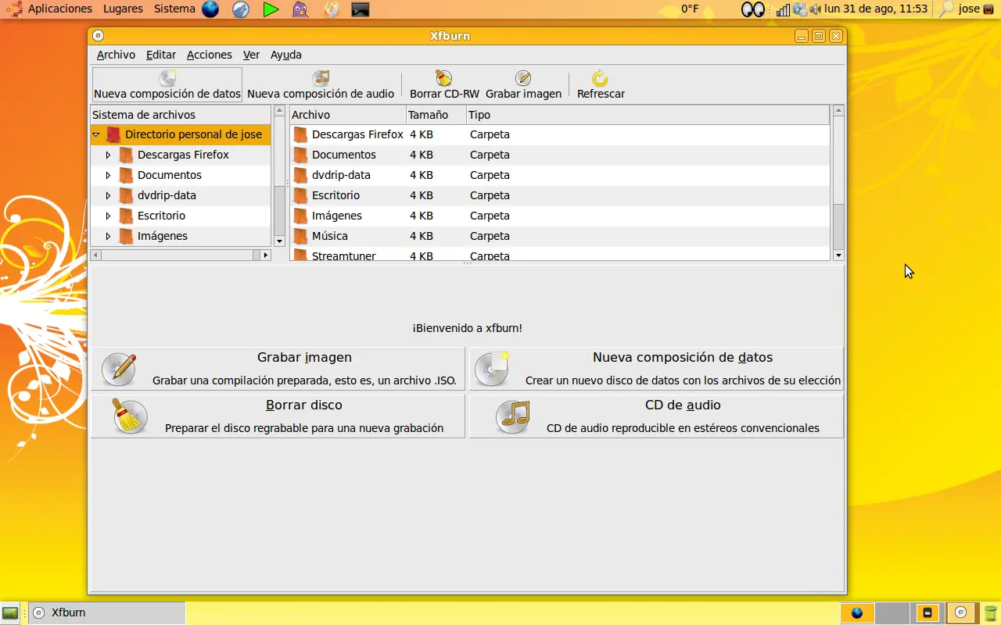The width and height of the screenshot is (1001, 625).
Task: Expand Imágenes folder in tree
Action: pyautogui.click(x=108, y=236)
